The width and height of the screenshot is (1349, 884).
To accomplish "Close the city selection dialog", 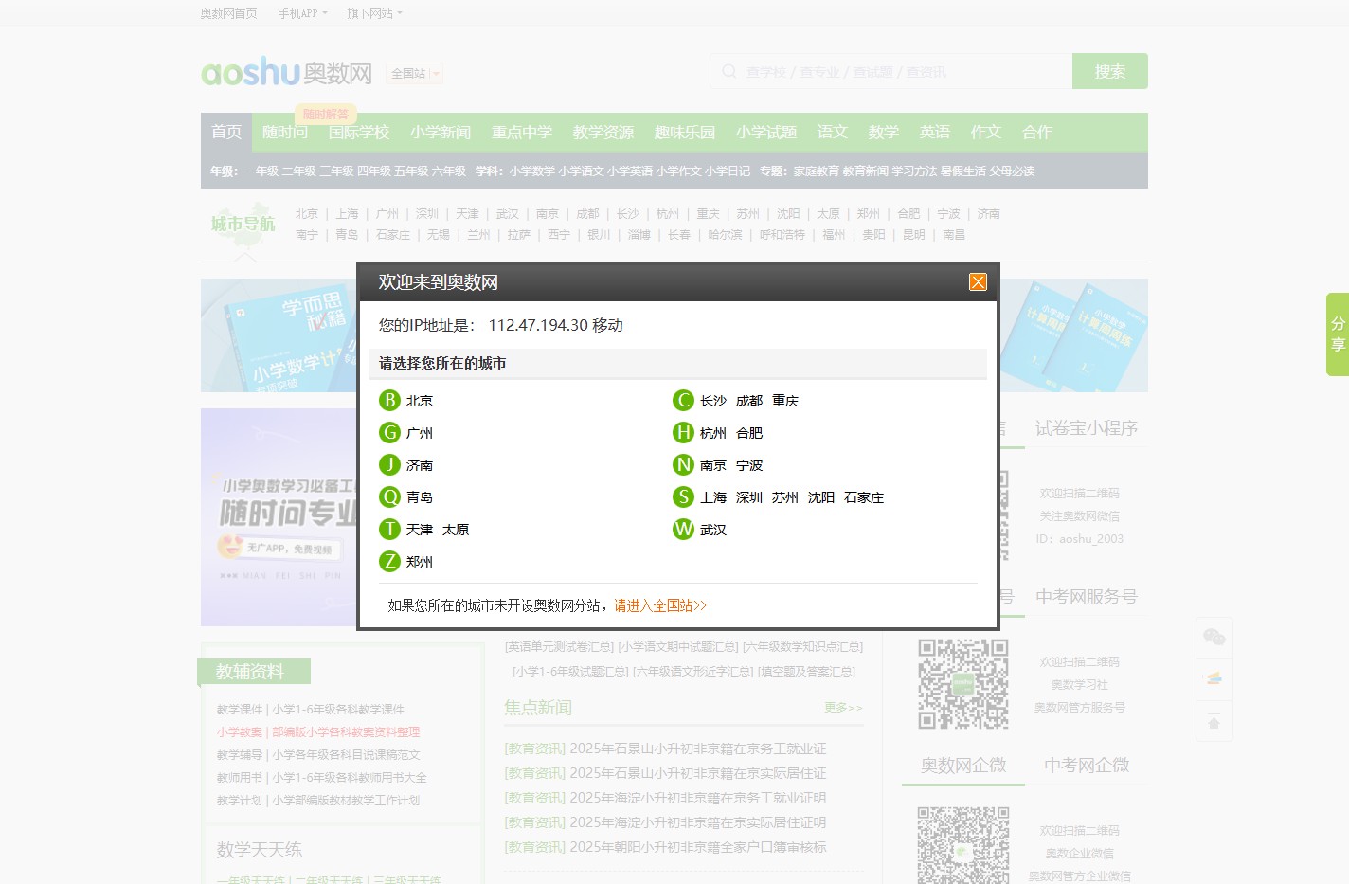I will (x=978, y=282).
